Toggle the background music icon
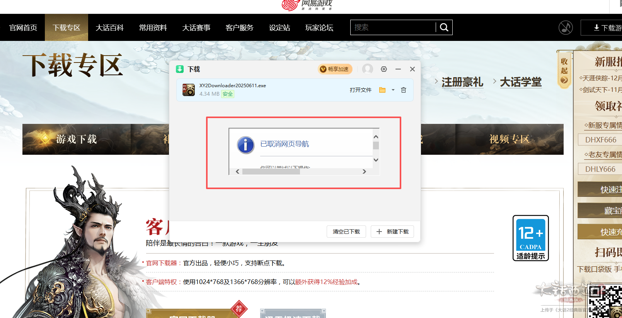Image resolution: width=622 pixels, height=318 pixels. tap(566, 27)
